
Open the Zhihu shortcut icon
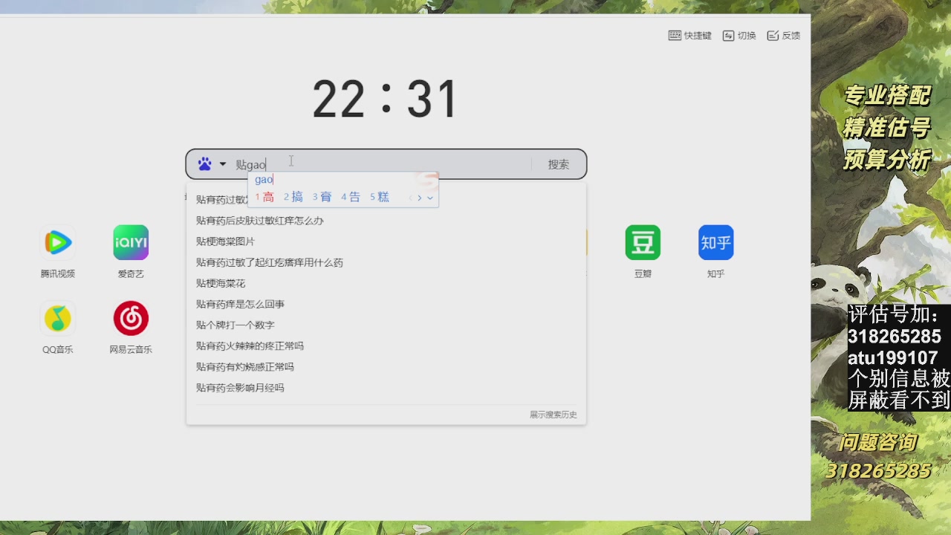click(715, 242)
